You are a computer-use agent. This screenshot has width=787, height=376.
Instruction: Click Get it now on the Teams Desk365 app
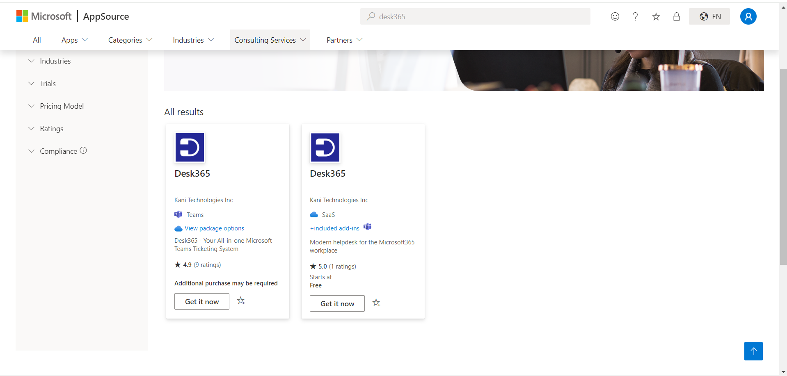pyautogui.click(x=201, y=301)
